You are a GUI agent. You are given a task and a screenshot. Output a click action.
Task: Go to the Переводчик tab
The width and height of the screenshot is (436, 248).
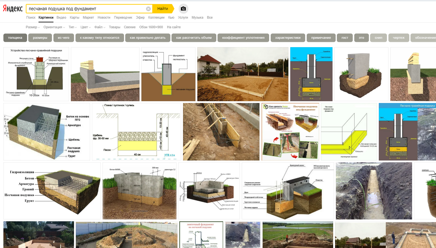point(123,17)
